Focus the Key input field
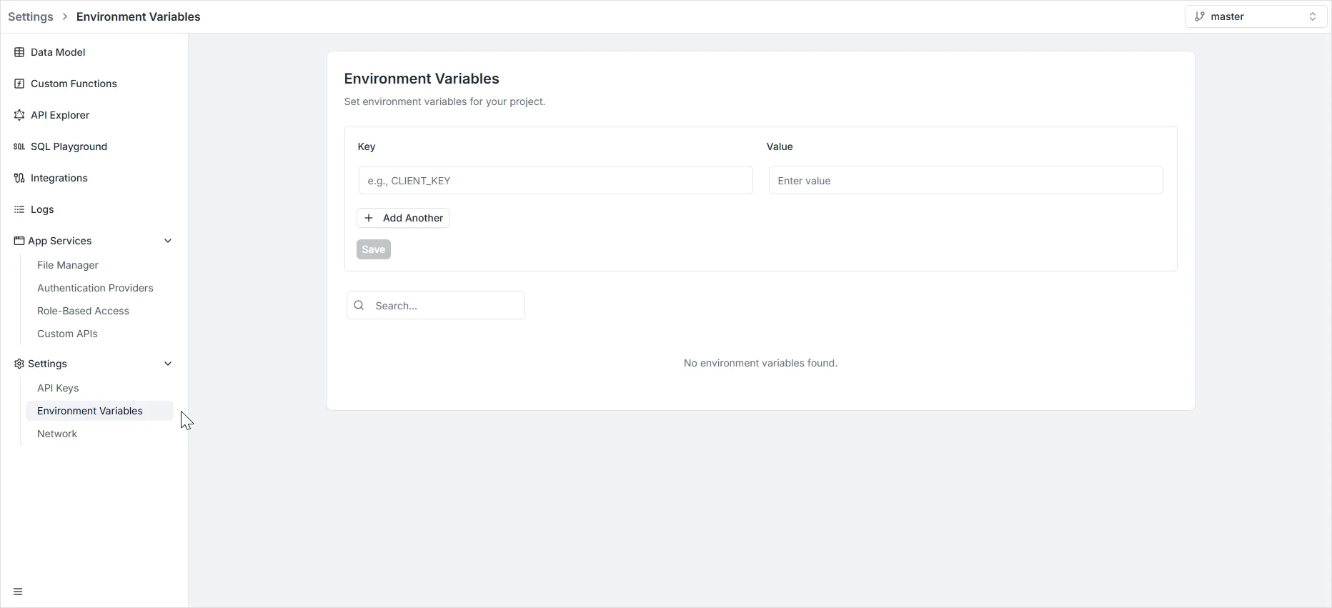 [x=555, y=180]
